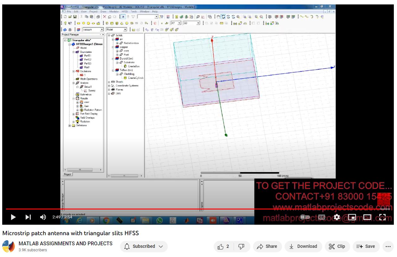Seek on the red video progress bar
Viewport: 397px width, 257px height.
click(127, 209)
